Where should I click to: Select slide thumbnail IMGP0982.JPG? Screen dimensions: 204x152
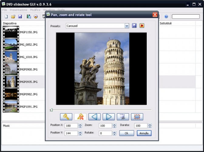coord(11,94)
